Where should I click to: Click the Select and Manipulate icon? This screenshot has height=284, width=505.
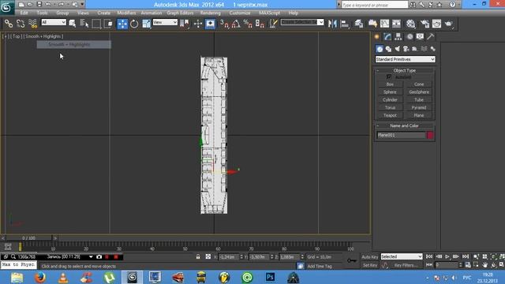point(198,24)
